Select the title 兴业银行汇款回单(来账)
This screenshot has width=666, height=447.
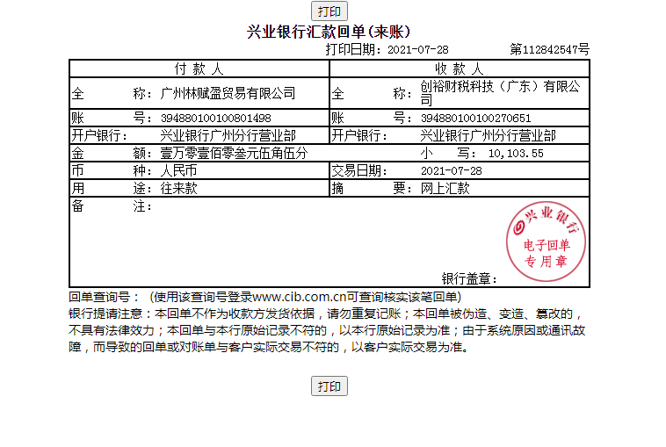(x=329, y=32)
